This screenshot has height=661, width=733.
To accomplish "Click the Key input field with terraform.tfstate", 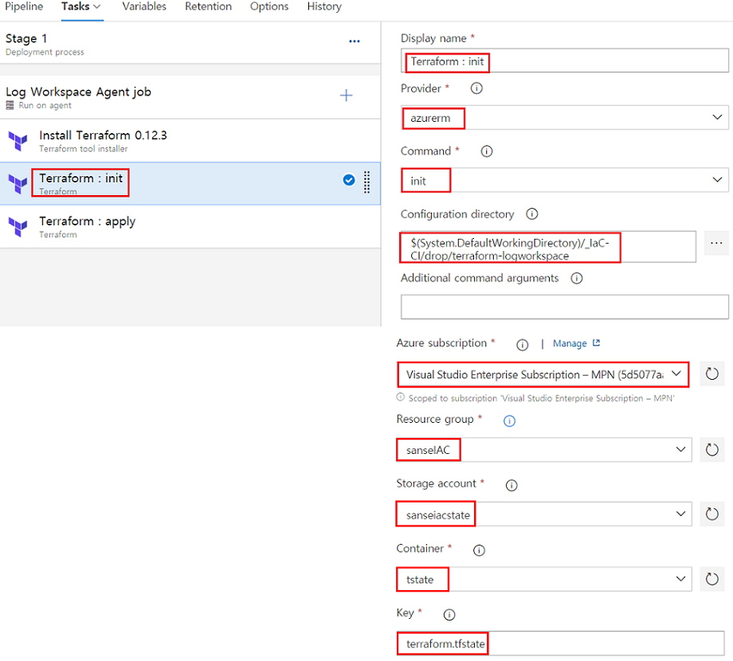I will click(x=560, y=643).
